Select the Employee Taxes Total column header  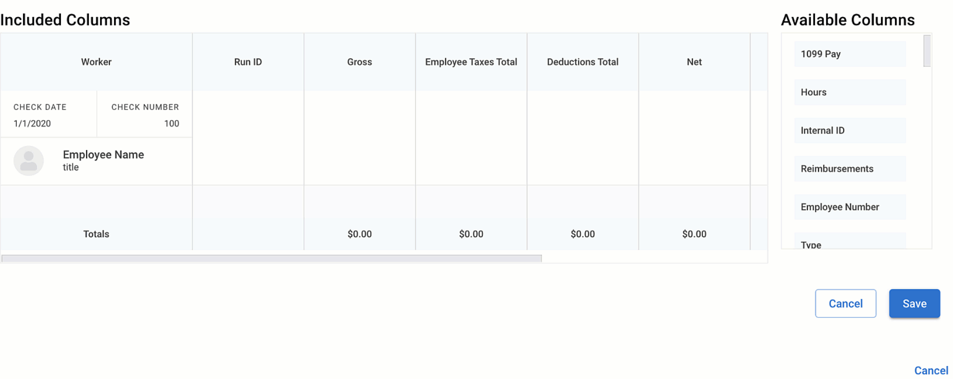[x=471, y=62]
